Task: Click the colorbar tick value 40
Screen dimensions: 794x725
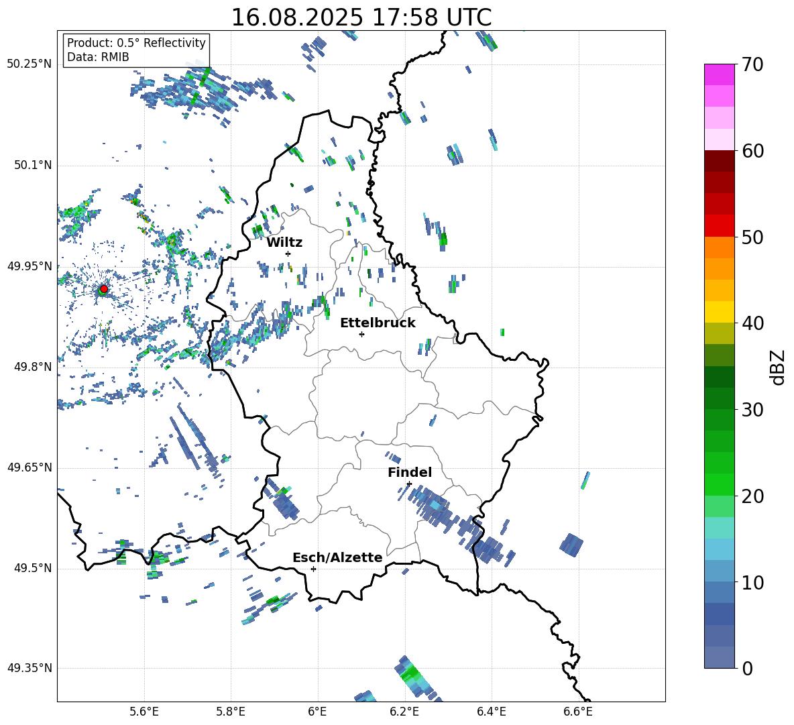Action: click(x=752, y=323)
